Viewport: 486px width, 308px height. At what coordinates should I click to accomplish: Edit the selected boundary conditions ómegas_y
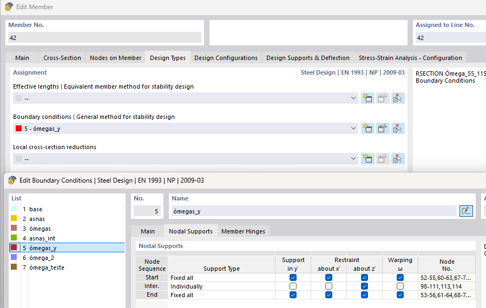[x=383, y=129]
